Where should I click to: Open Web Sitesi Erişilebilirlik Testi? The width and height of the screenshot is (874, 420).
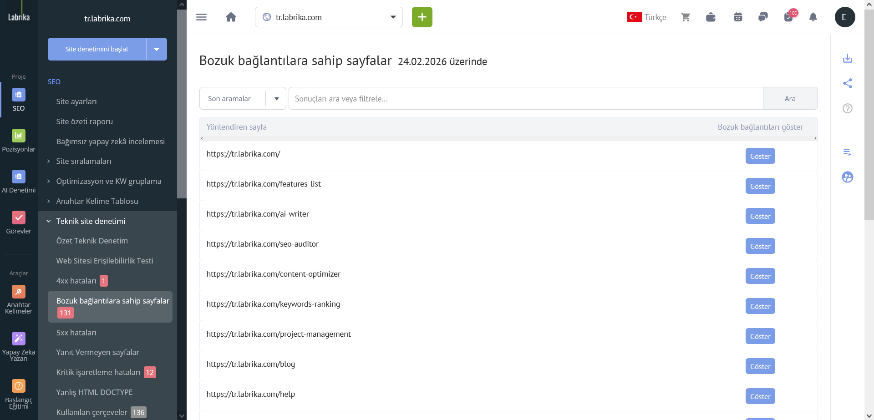tap(105, 261)
